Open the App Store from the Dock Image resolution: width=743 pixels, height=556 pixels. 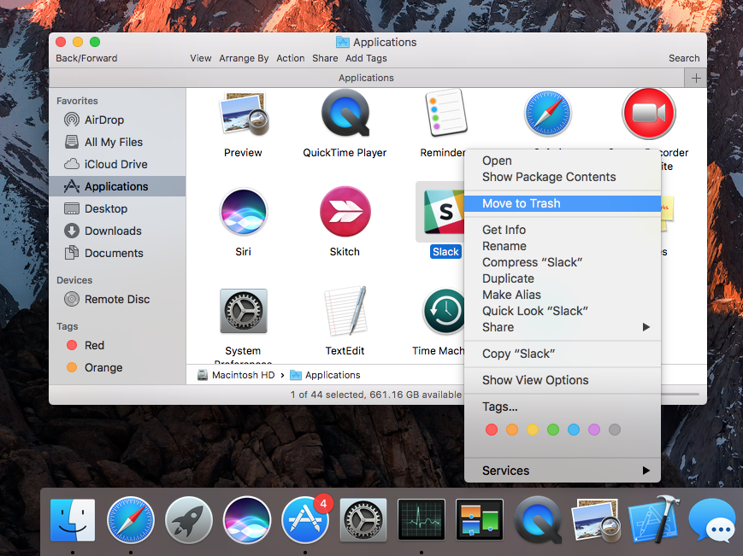pos(304,519)
